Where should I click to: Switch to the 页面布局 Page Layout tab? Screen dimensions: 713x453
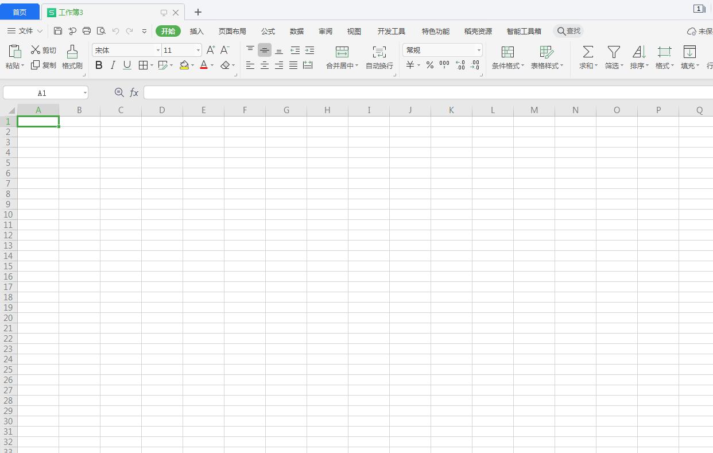[232, 31]
